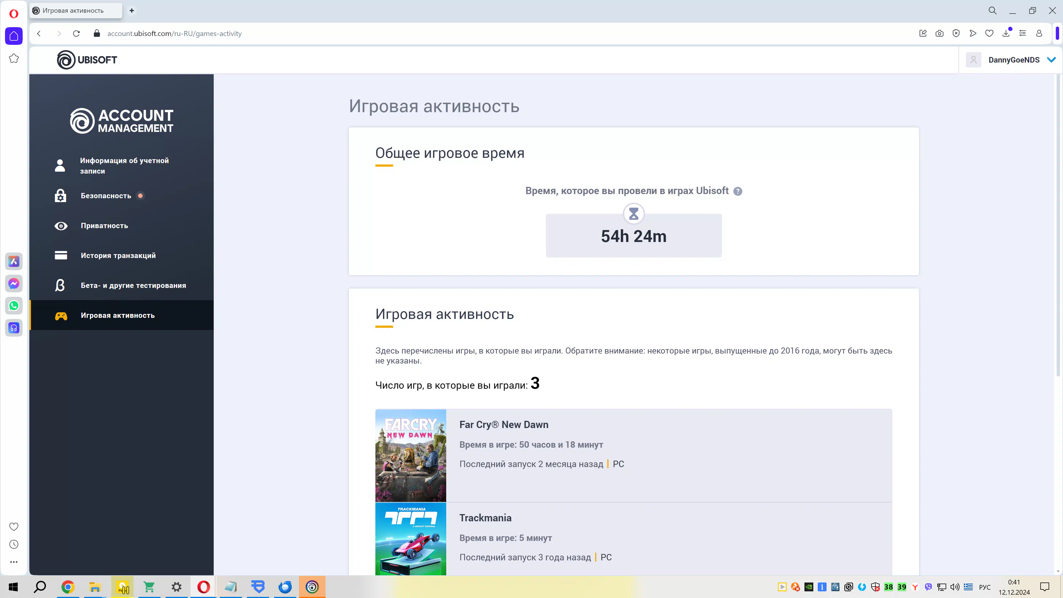The width and height of the screenshot is (1063, 598).
Task: Open Приватность menu item
Action: tap(122, 226)
